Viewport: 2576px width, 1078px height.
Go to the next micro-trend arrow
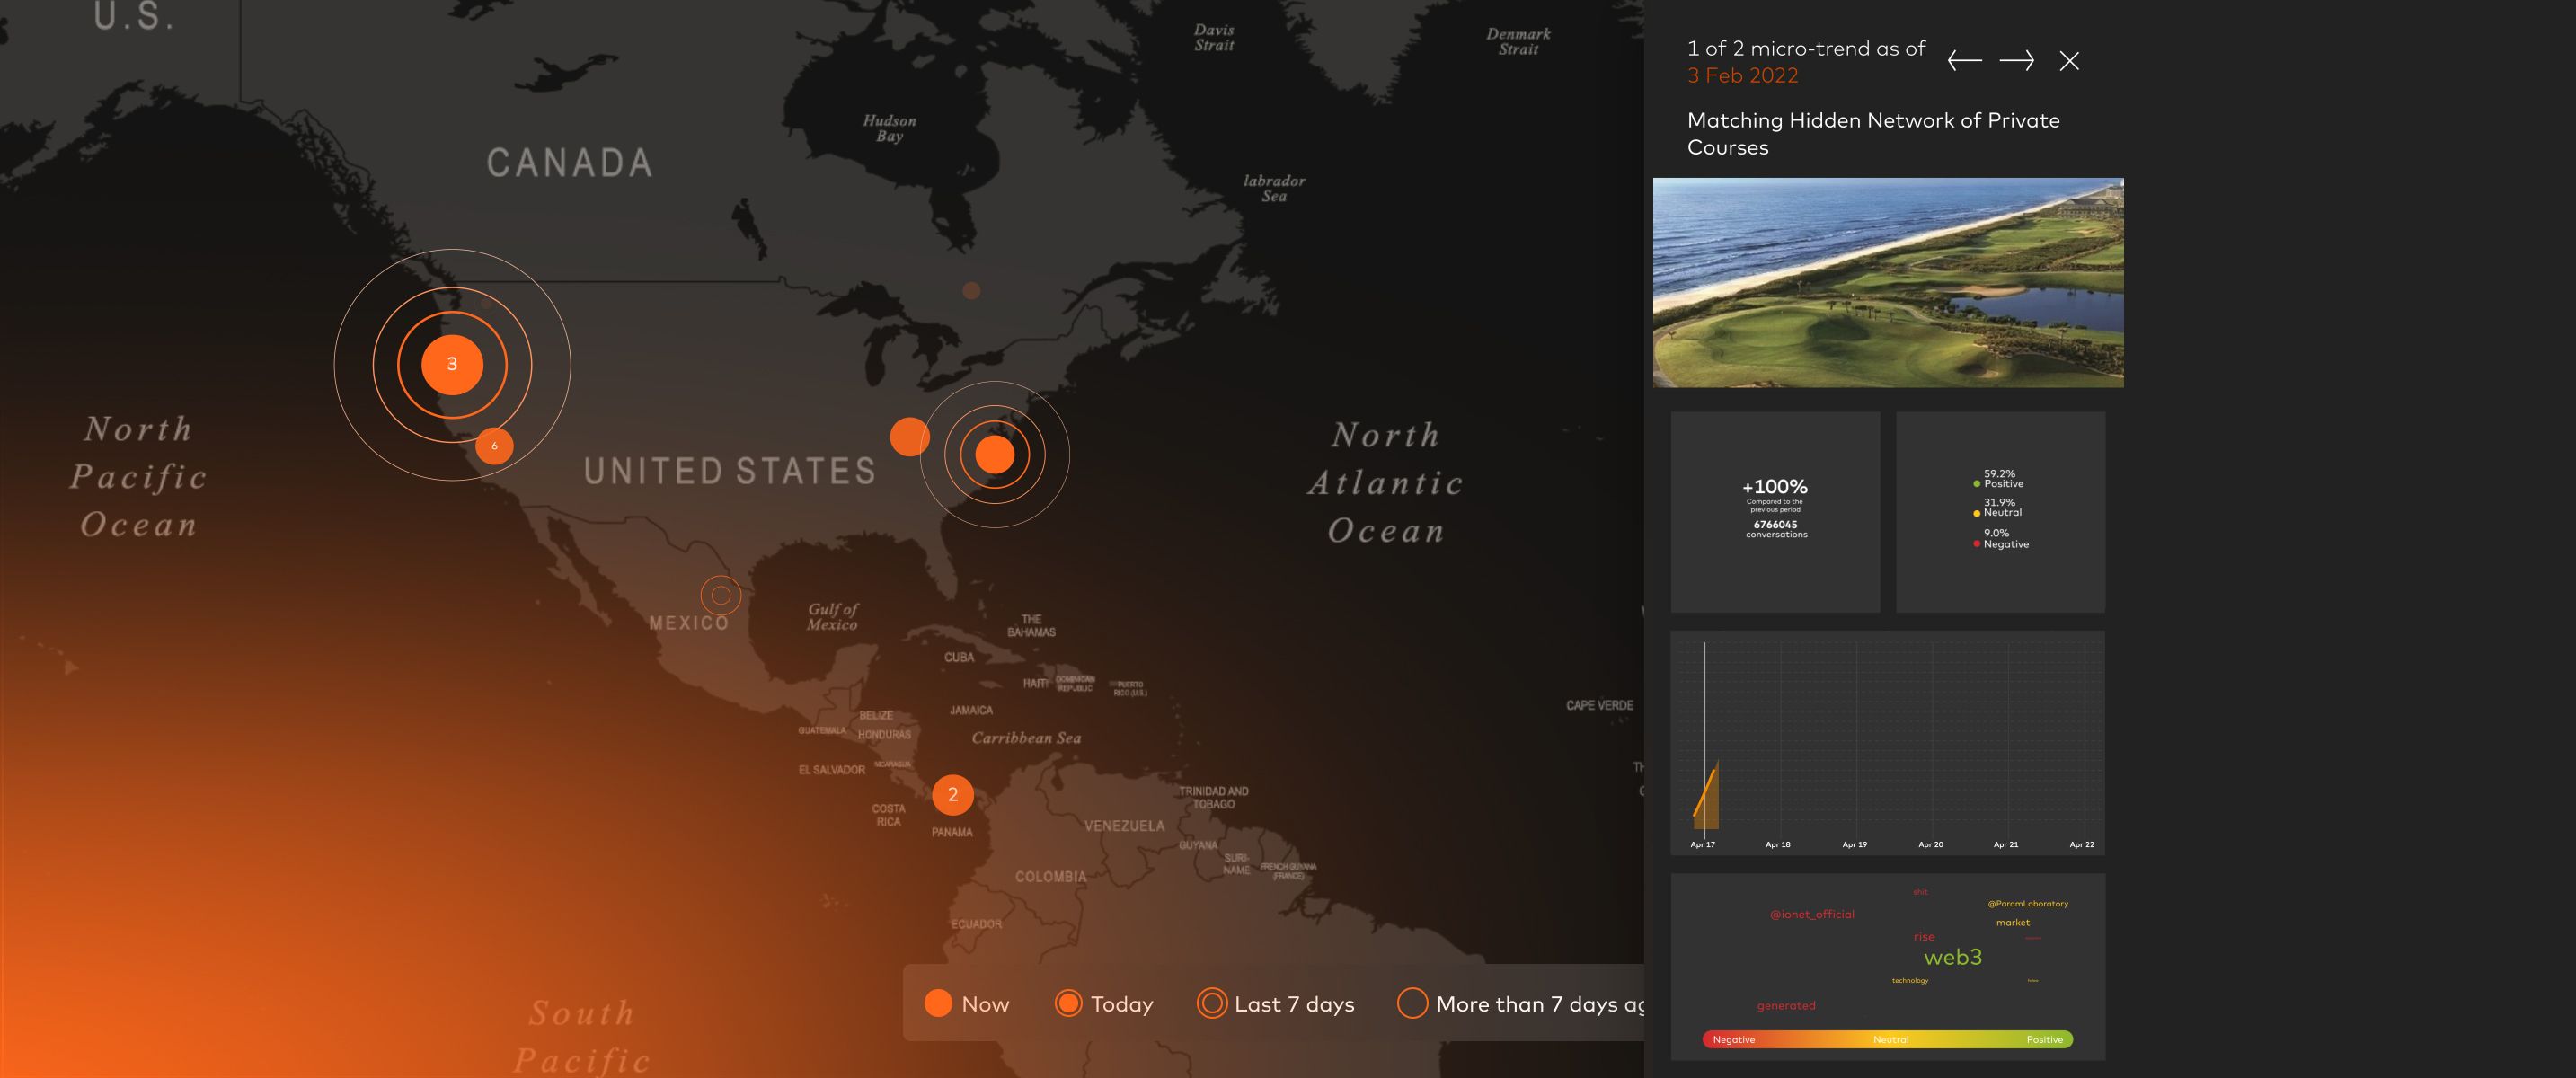point(2016,61)
